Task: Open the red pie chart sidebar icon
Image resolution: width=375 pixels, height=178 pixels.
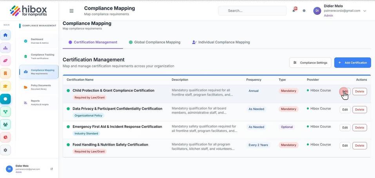Action: click(5, 137)
